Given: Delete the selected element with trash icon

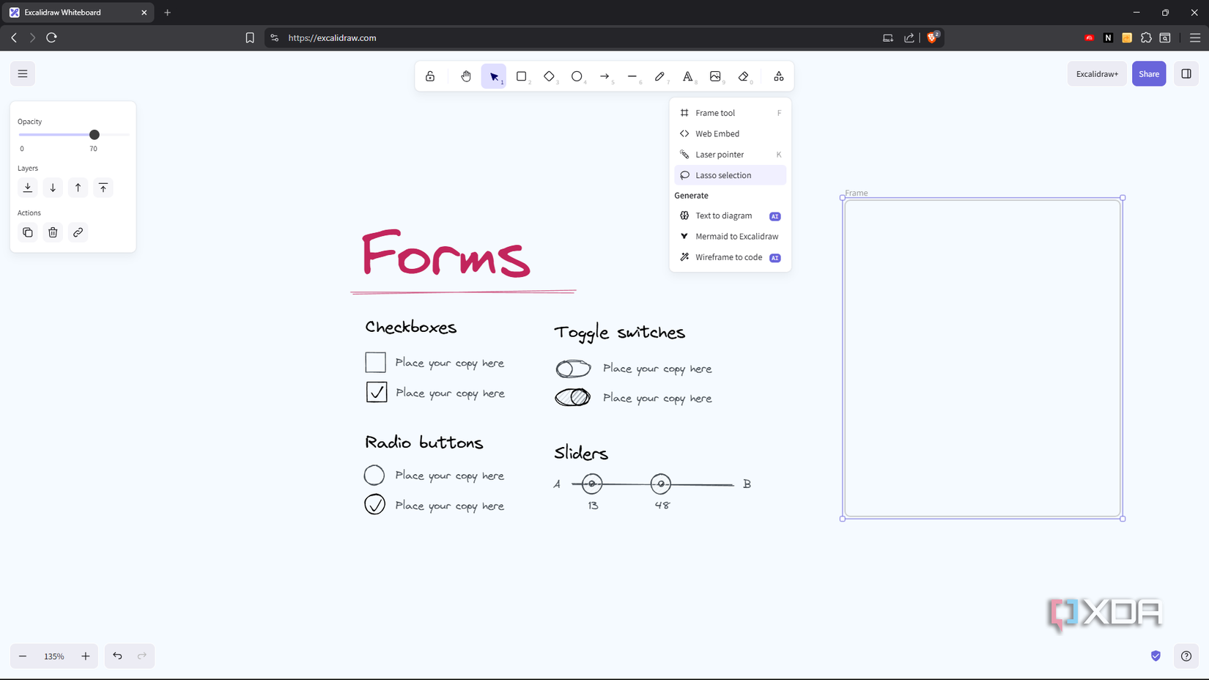Looking at the screenshot, I should (x=53, y=232).
